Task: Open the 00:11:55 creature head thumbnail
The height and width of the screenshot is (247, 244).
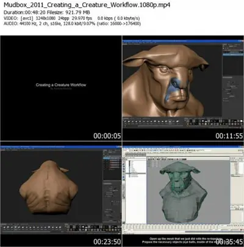Action: [x=183, y=88]
